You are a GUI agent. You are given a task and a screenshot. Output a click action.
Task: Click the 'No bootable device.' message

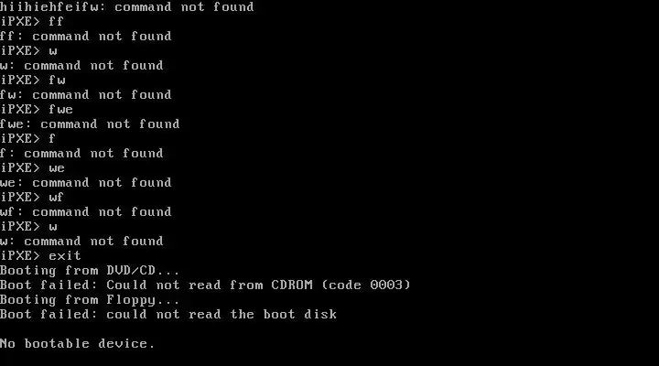tap(78, 343)
